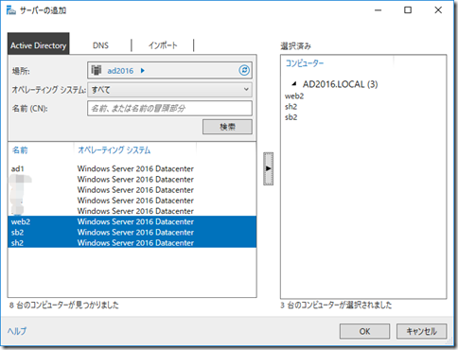Image resolution: width=458 pixels, height=350 pixels.
Task: Expand the ad2016 location arrow
Action: pos(143,71)
